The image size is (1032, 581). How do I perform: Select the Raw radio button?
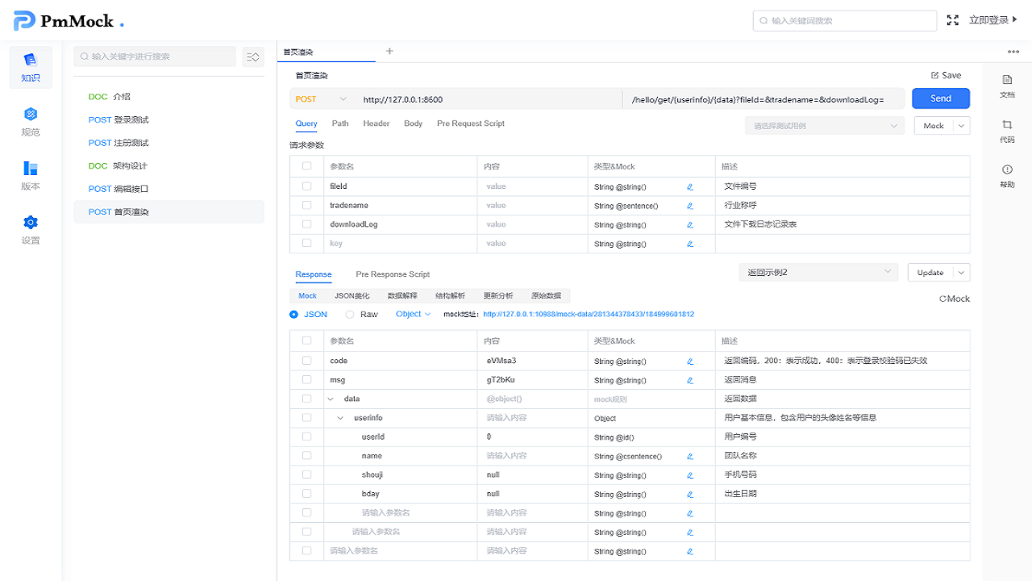(x=350, y=314)
